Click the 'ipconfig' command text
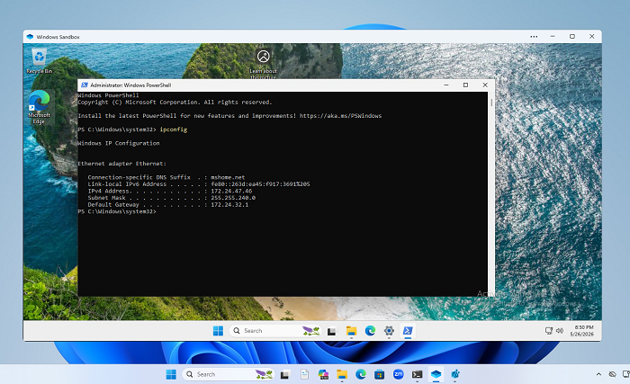The height and width of the screenshot is (384, 630). (174, 129)
